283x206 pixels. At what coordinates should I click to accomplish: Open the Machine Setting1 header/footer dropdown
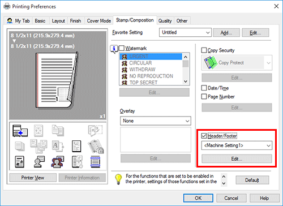(237, 145)
